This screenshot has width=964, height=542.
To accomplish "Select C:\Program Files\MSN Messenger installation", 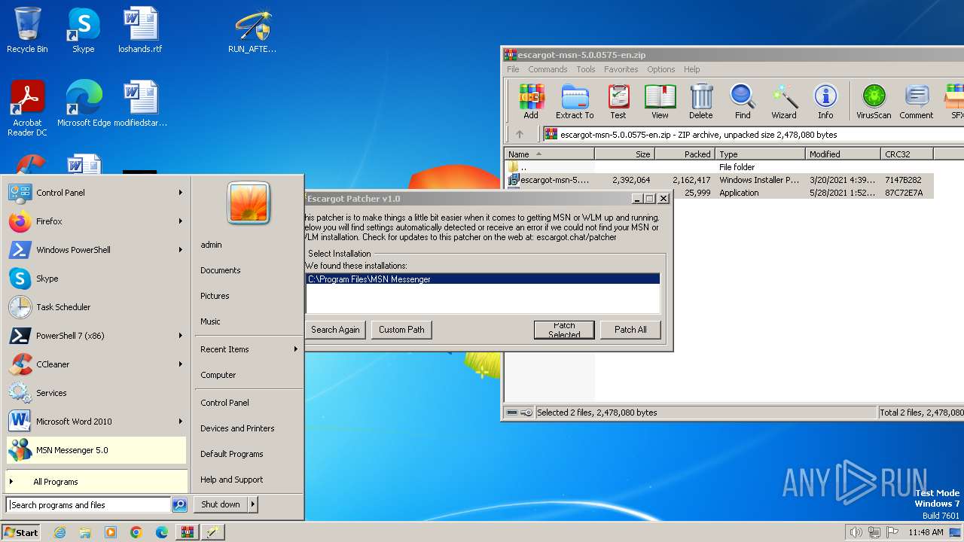I will click(483, 279).
